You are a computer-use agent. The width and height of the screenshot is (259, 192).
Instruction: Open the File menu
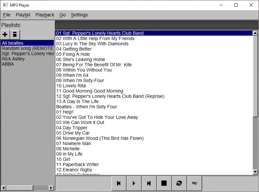pyautogui.click(x=7, y=15)
